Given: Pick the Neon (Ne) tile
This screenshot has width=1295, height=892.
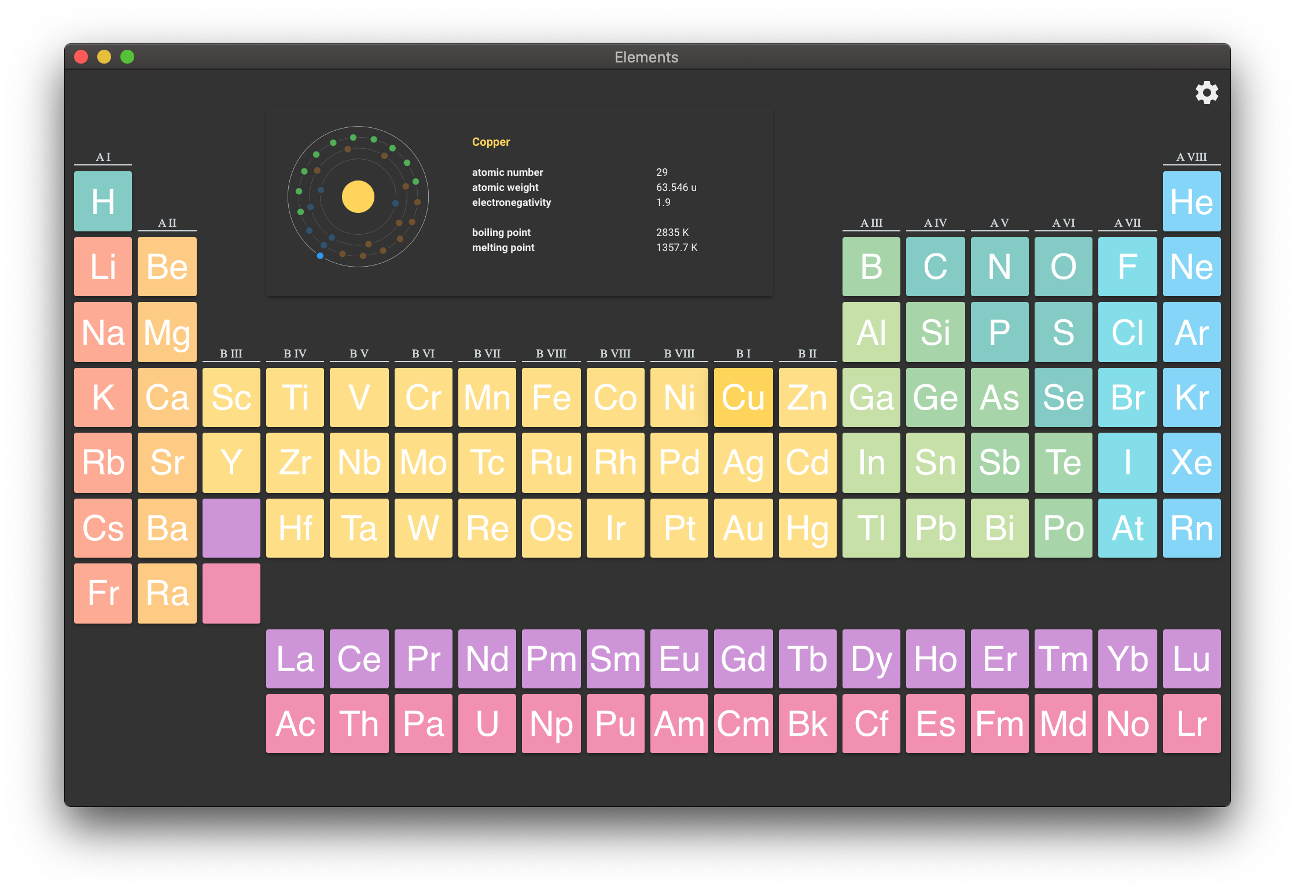Looking at the screenshot, I should [1191, 267].
